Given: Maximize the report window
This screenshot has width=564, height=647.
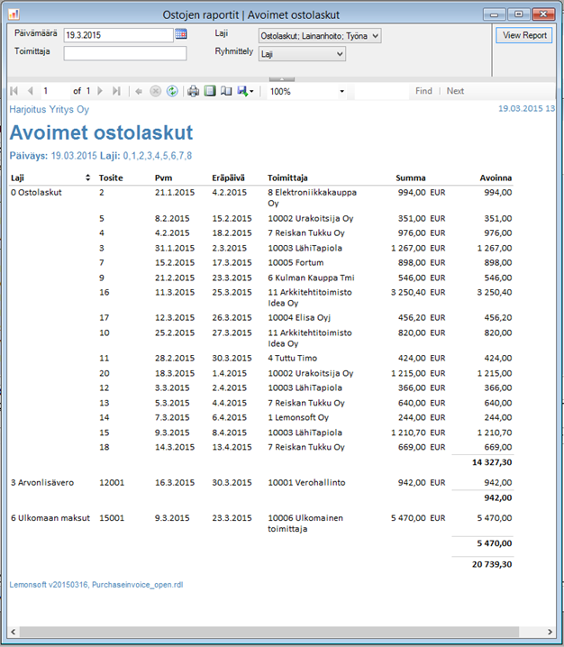Looking at the screenshot, I should [519, 14].
